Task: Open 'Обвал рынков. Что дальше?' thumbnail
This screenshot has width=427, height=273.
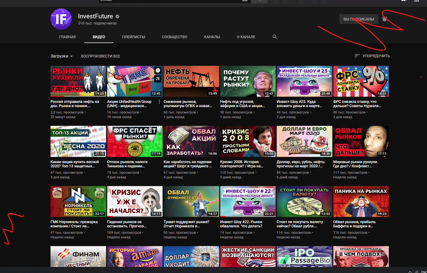Action: [361, 141]
